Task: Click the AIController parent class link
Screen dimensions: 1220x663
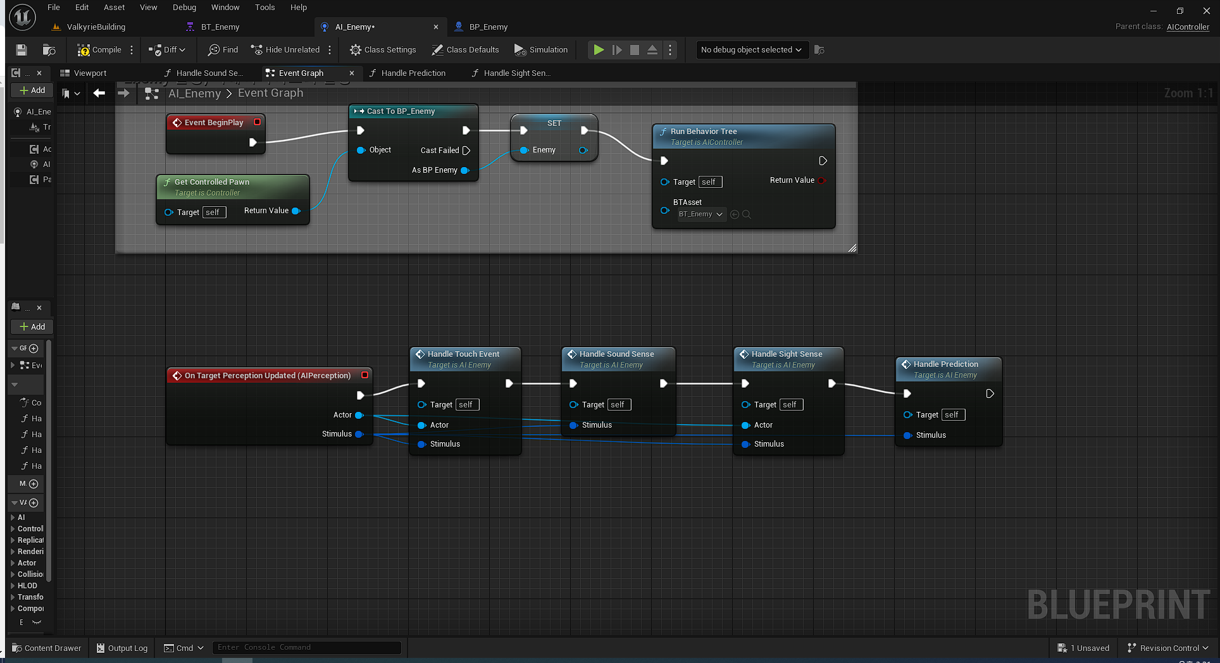Action: [x=1188, y=27]
